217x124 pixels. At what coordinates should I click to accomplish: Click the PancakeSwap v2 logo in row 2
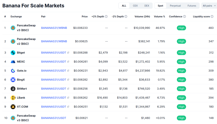click(x=13, y=41)
